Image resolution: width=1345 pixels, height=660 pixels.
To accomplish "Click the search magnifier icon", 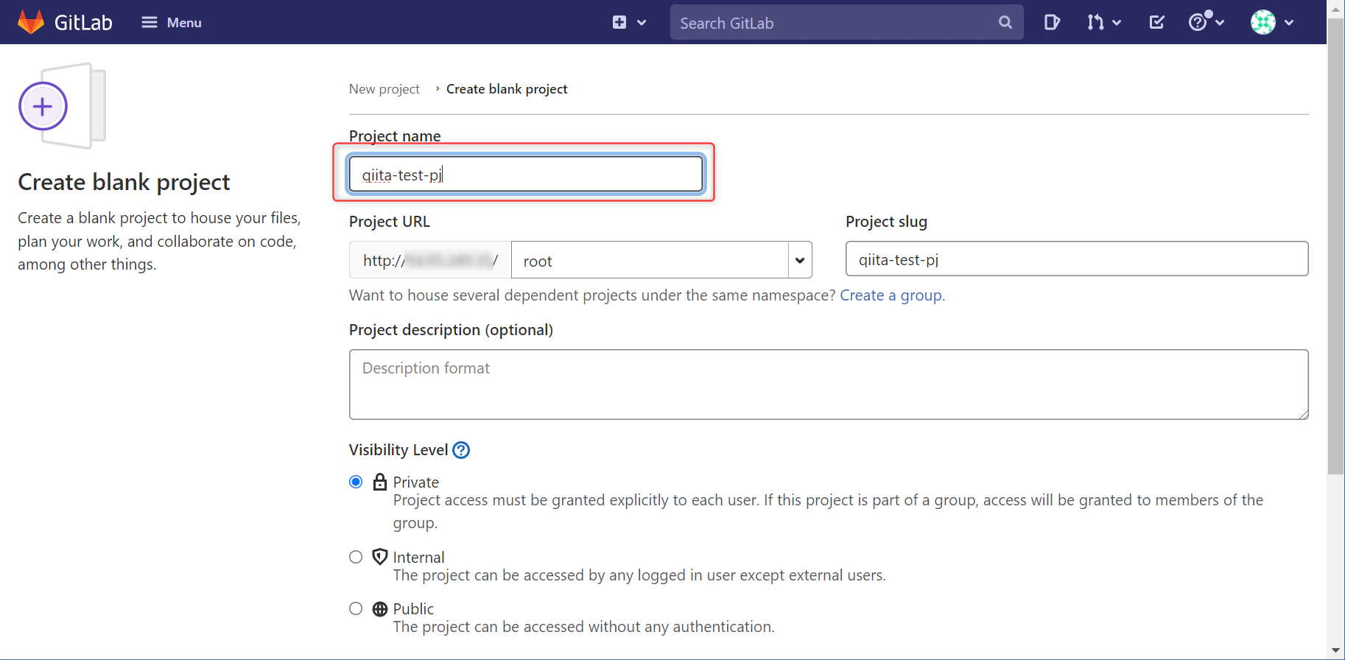I will click(1005, 23).
